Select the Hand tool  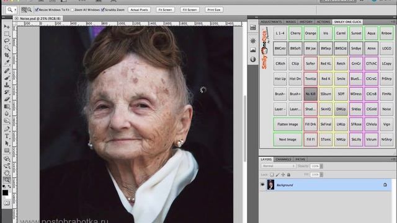[7, 173]
